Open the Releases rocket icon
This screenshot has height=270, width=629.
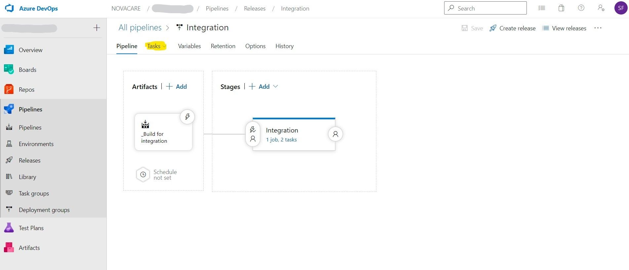tap(9, 160)
